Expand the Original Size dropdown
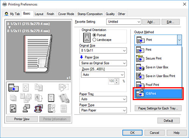This screenshot has height=138, width=189. point(103,50)
